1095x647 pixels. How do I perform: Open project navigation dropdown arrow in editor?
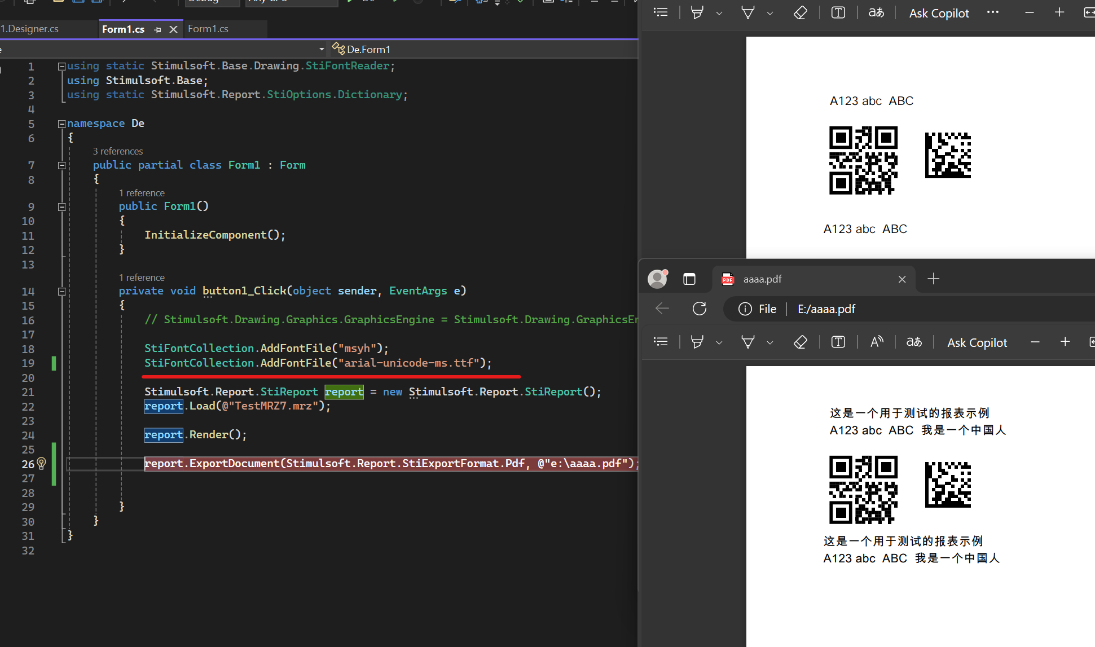click(x=322, y=49)
